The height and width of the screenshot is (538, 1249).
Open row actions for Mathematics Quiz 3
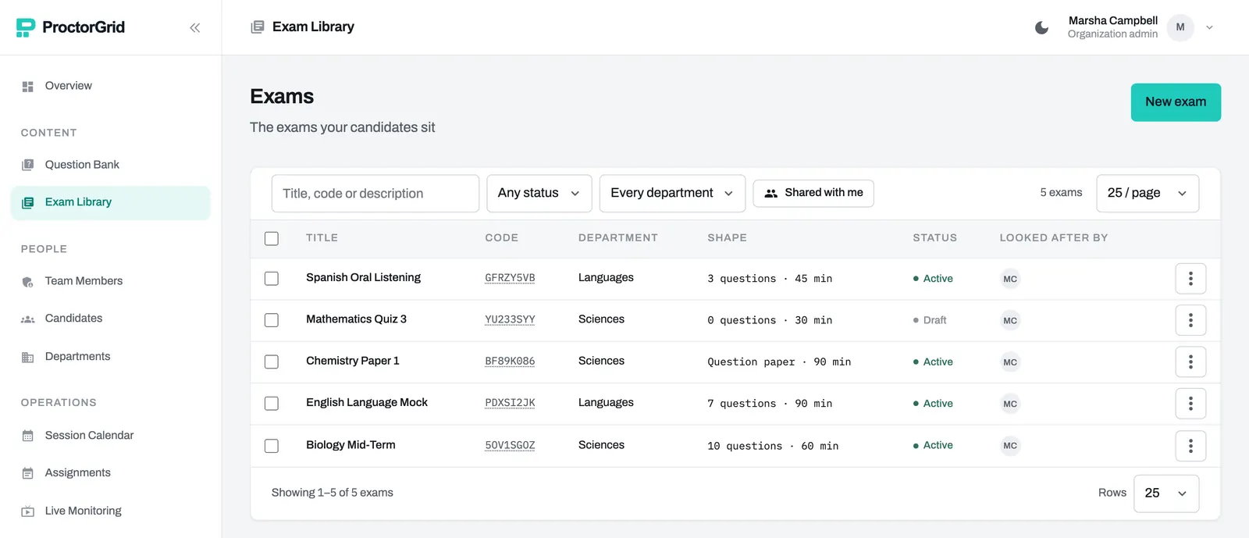pyautogui.click(x=1190, y=320)
